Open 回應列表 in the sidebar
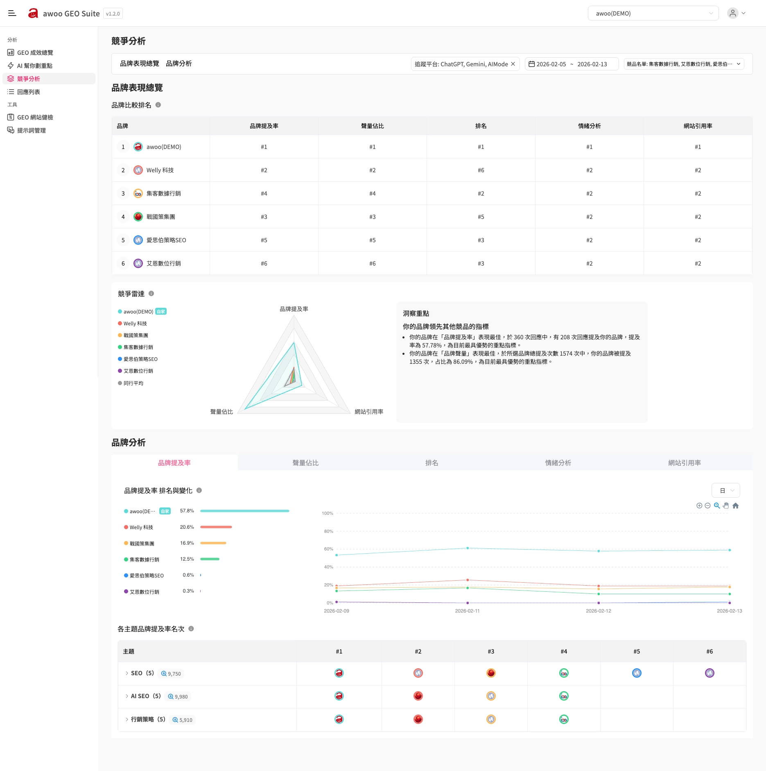Screen dimensions: 766x771 point(49,92)
